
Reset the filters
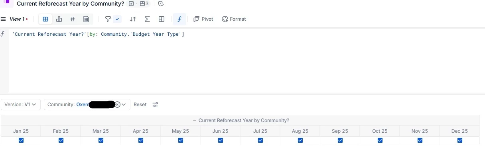(140, 105)
